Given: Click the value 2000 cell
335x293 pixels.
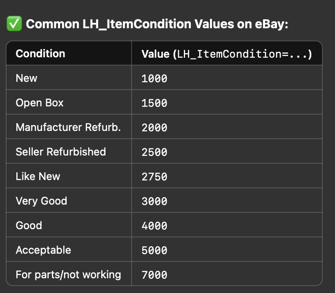Looking at the screenshot, I should [x=154, y=128].
